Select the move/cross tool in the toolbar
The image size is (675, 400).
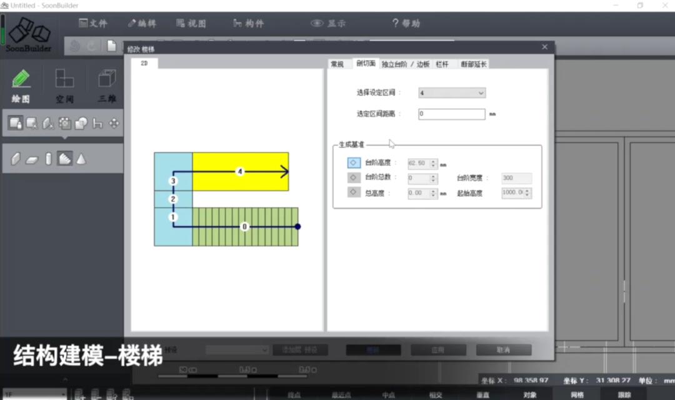pyautogui.click(x=113, y=122)
